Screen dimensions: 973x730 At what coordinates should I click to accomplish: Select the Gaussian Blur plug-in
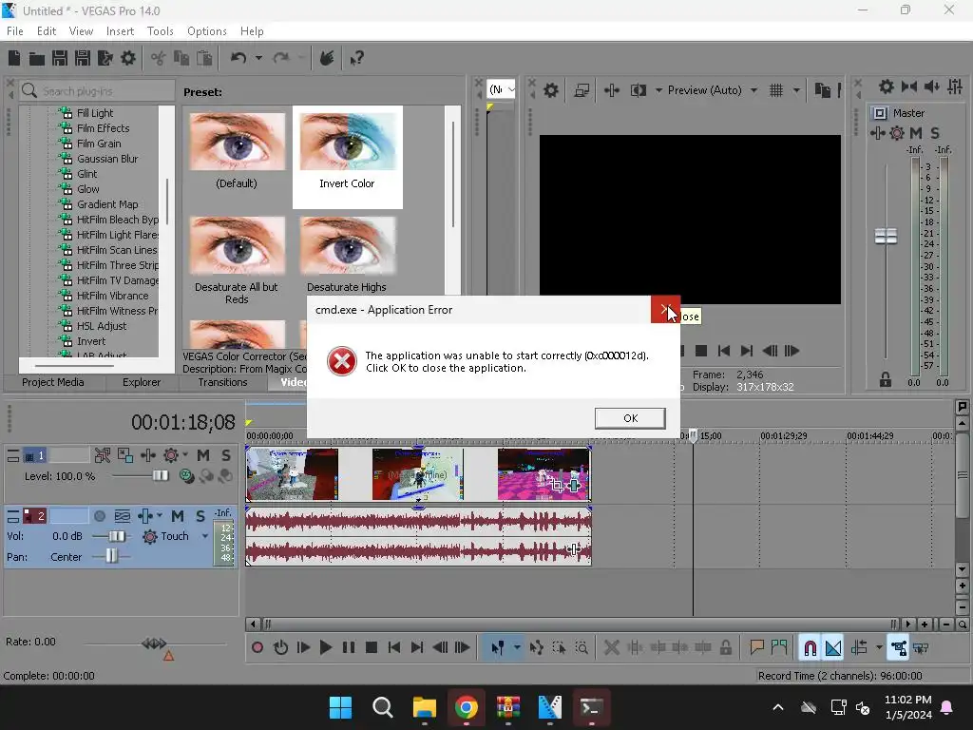click(107, 159)
